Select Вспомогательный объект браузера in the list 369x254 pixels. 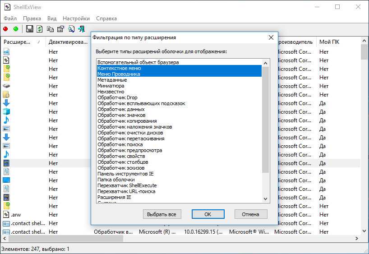coord(179,62)
